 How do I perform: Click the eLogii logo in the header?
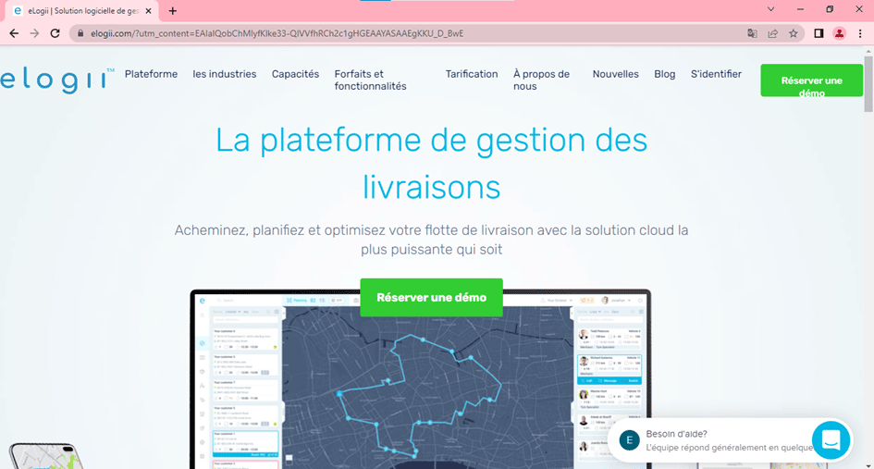(x=57, y=80)
